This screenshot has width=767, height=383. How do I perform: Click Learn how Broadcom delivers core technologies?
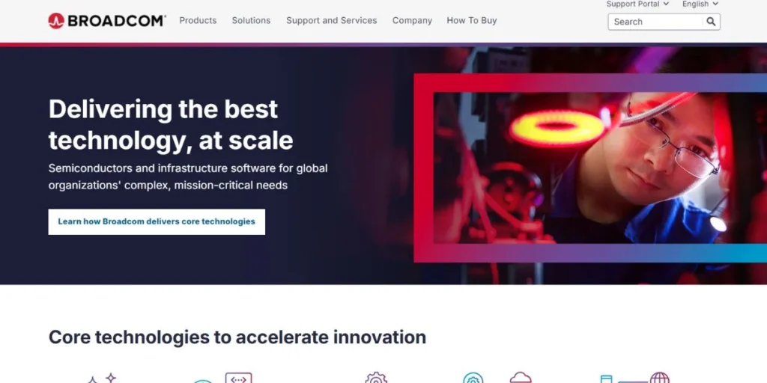point(157,221)
